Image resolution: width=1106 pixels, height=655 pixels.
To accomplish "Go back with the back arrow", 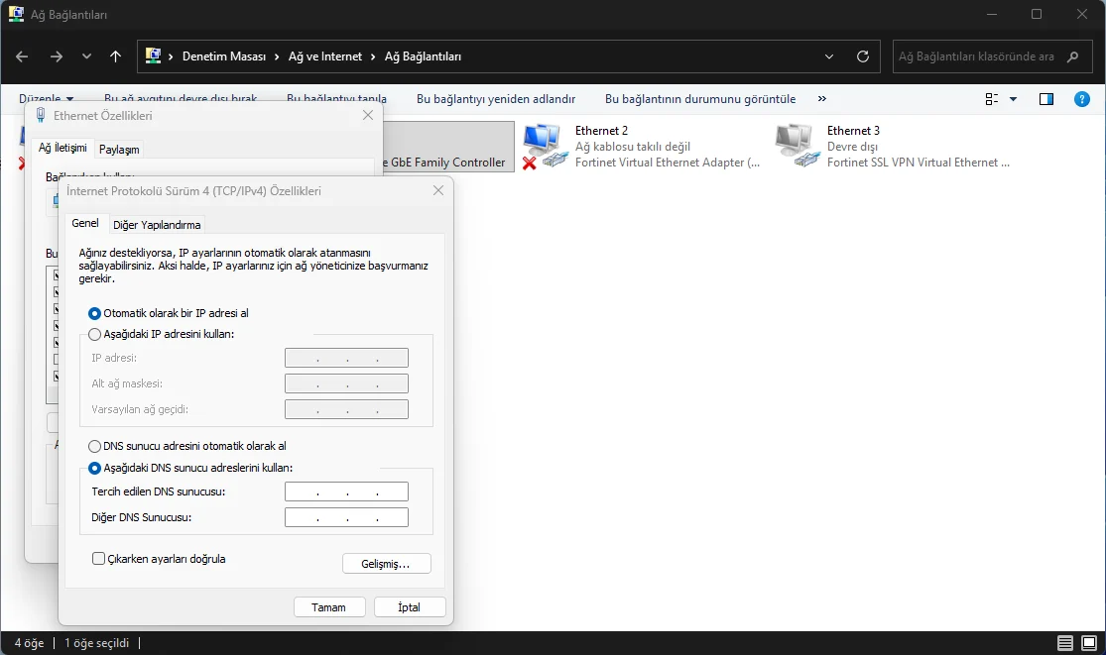I will [x=22, y=56].
